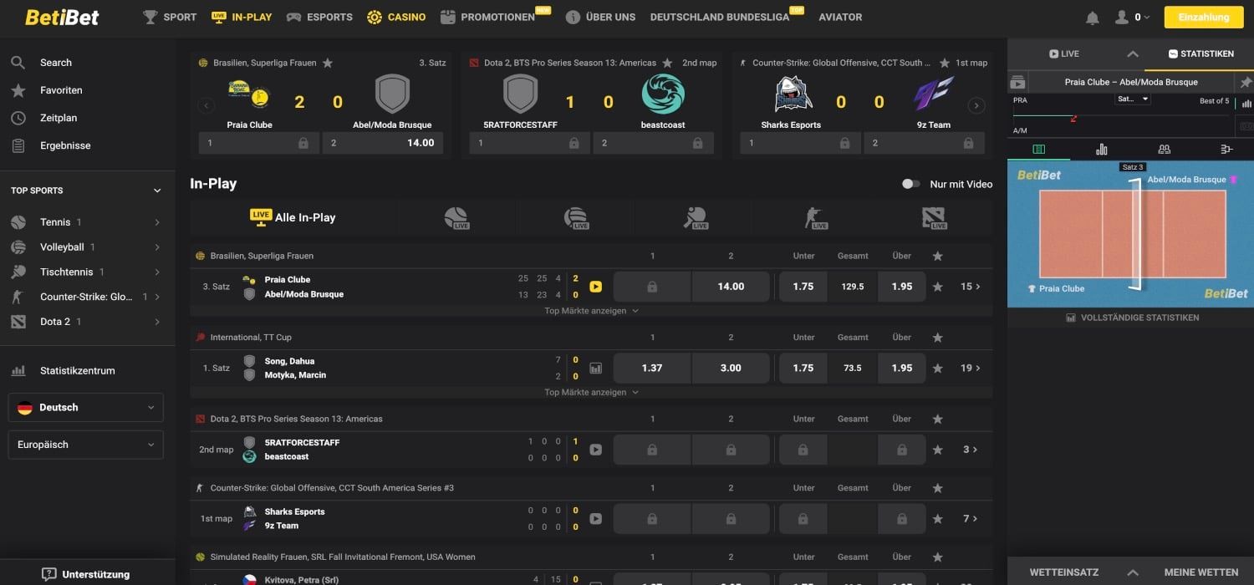Screen dimensions: 1254x585
Task: Open live stream for Praia Clube match
Action: tap(595, 287)
